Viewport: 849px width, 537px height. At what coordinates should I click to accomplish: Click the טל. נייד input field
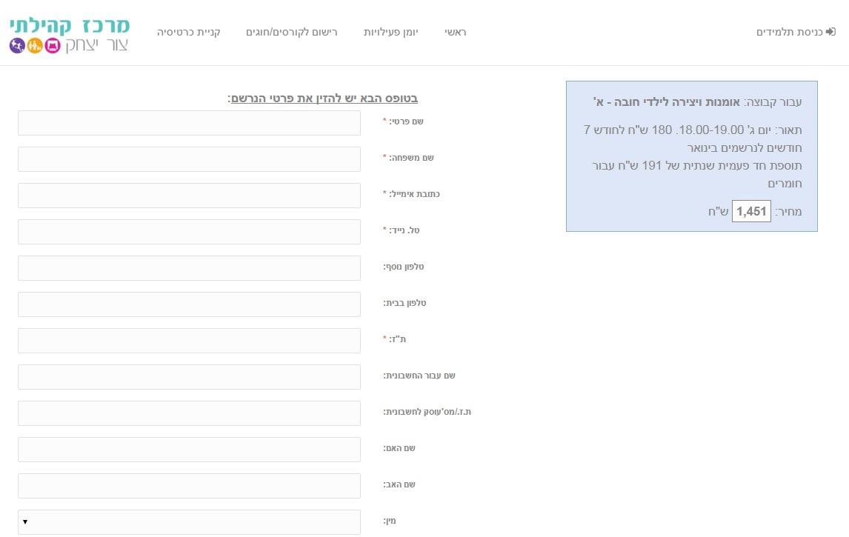(x=189, y=232)
